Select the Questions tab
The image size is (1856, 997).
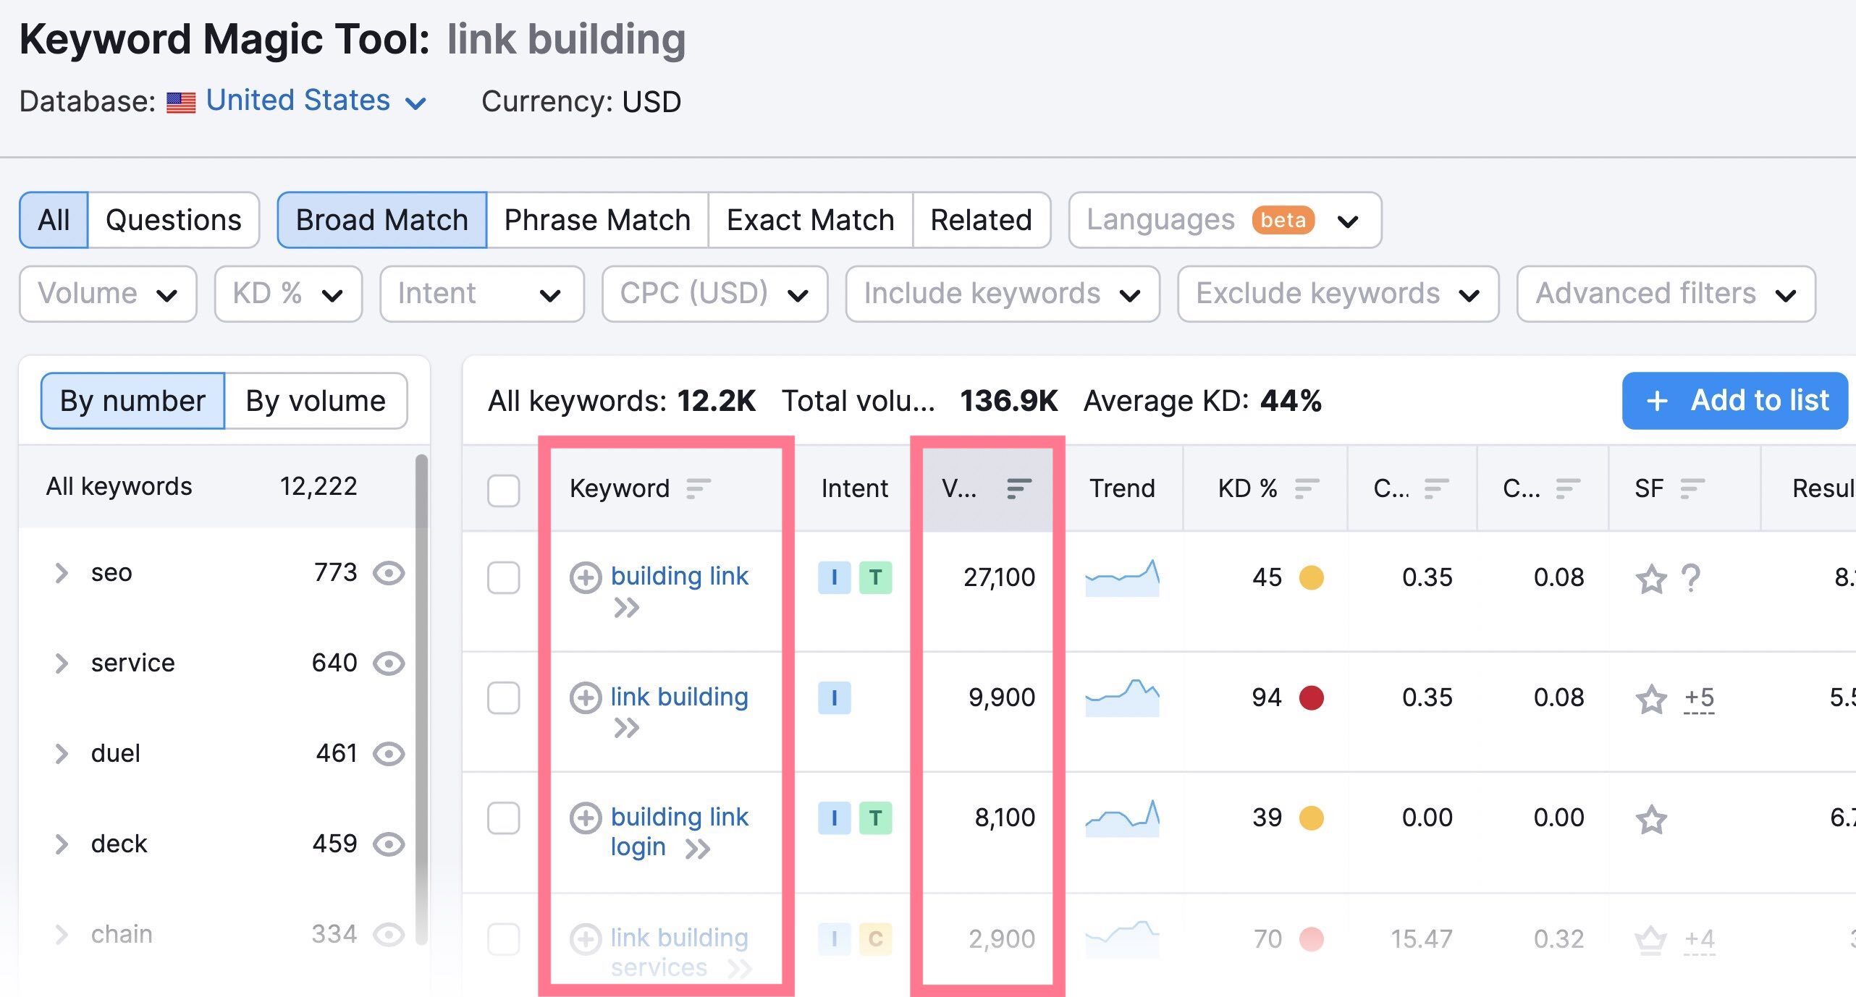pos(172,221)
